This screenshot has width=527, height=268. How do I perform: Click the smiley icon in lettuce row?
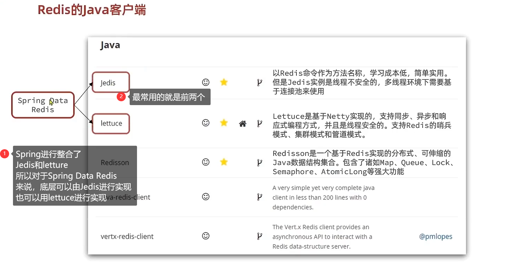pyautogui.click(x=206, y=123)
